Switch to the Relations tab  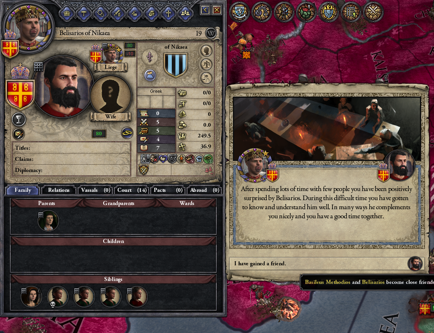59,190
